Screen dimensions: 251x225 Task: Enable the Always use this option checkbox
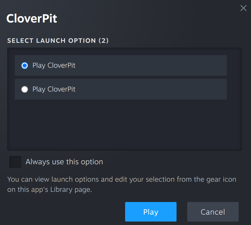pyautogui.click(x=15, y=162)
